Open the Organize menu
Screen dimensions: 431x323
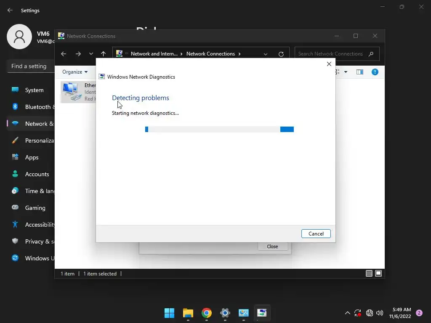click(75, 72)
